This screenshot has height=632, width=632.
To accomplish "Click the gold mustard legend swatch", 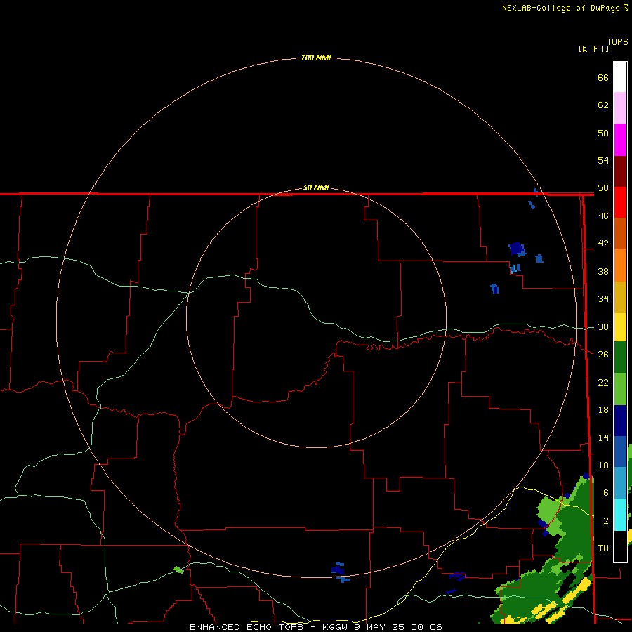I will (620, 297).
